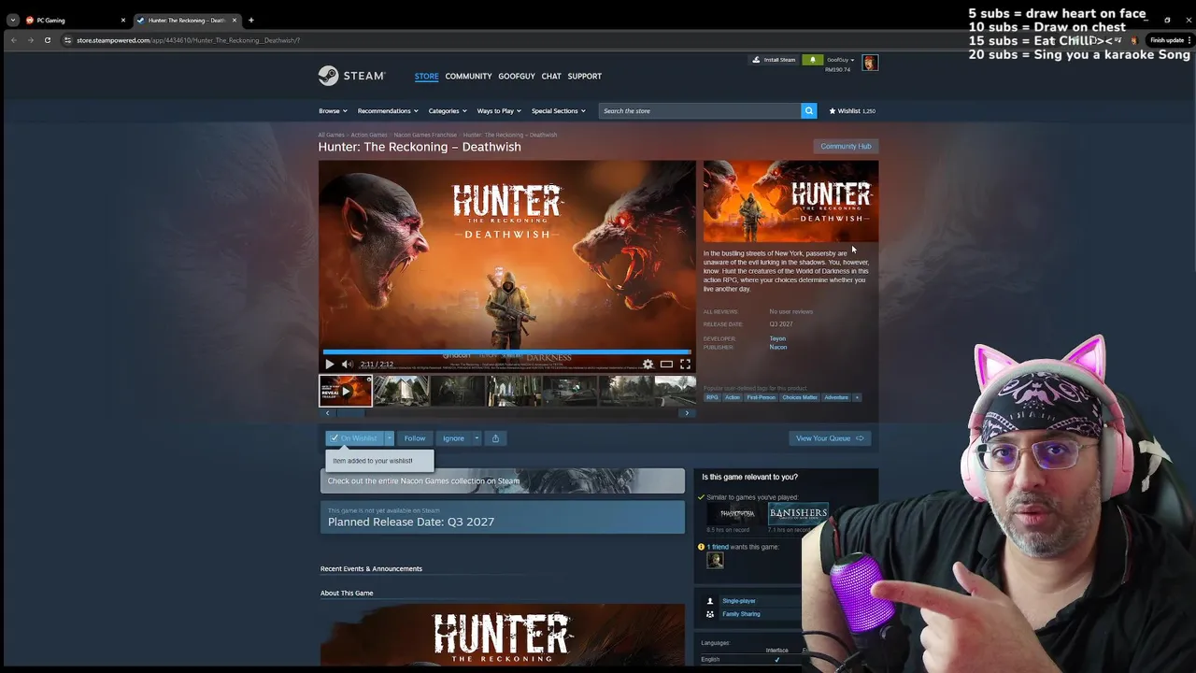Click the share icon button
Screen dimensions: 1196x673
coord(495,438)
